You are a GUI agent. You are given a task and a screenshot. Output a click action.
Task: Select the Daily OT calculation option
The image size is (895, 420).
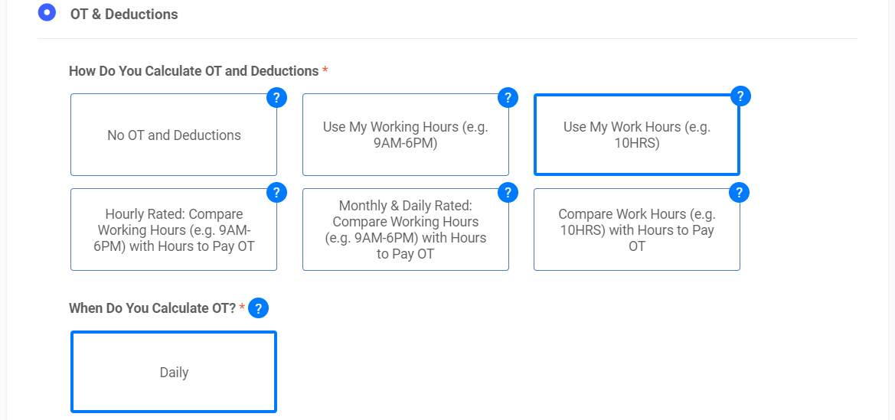(x=174, y=373)
